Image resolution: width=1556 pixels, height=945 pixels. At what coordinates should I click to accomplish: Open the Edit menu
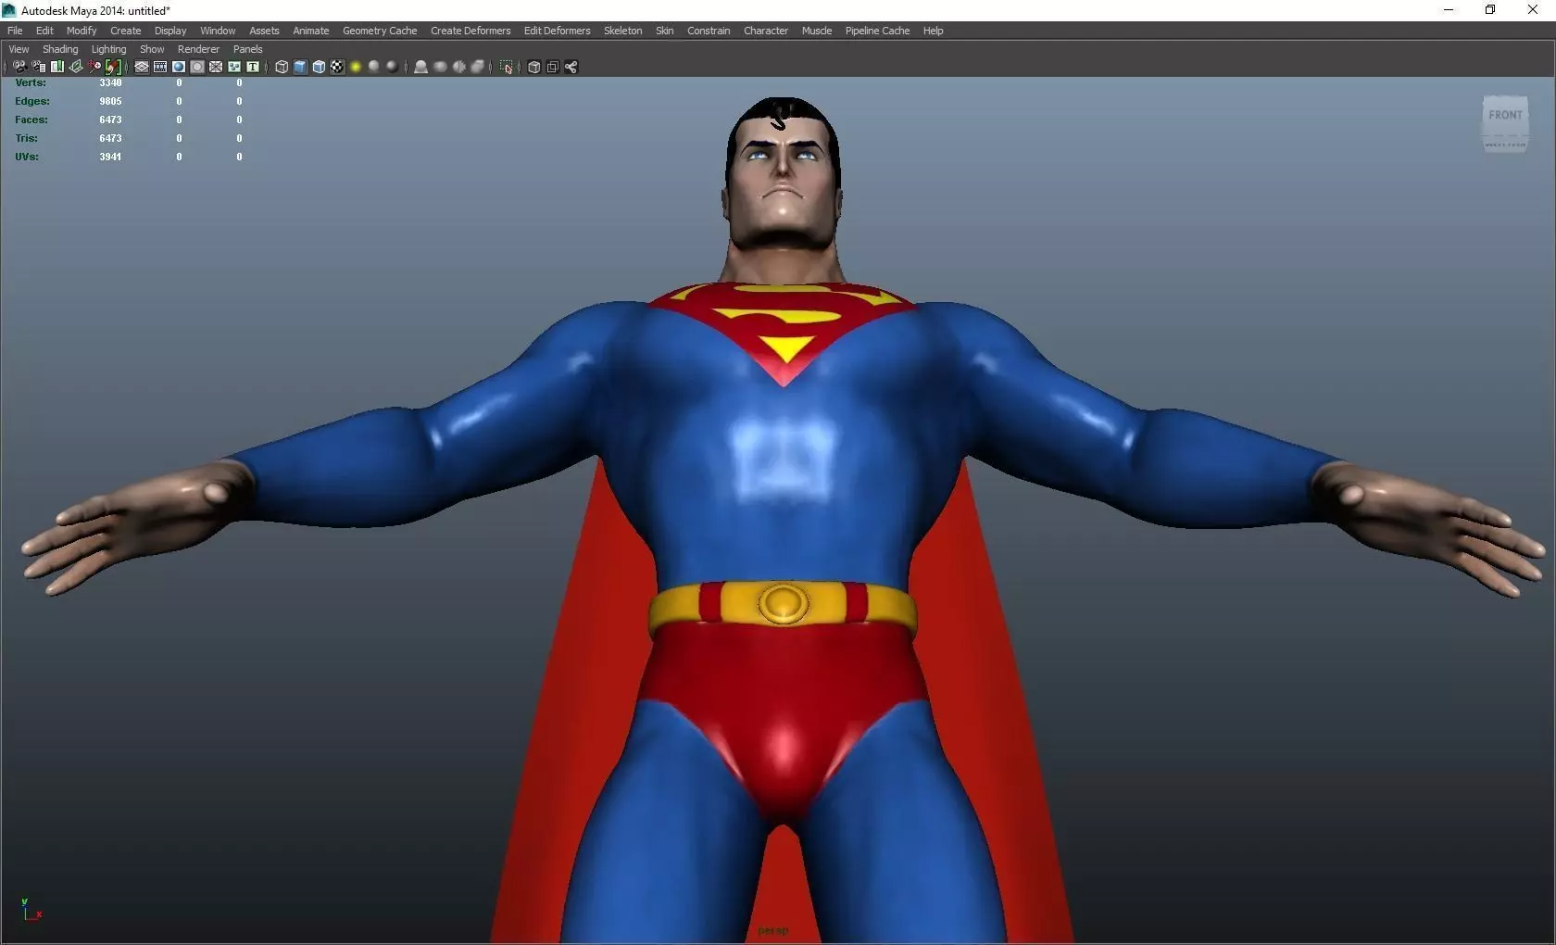[x=44, y=31]
